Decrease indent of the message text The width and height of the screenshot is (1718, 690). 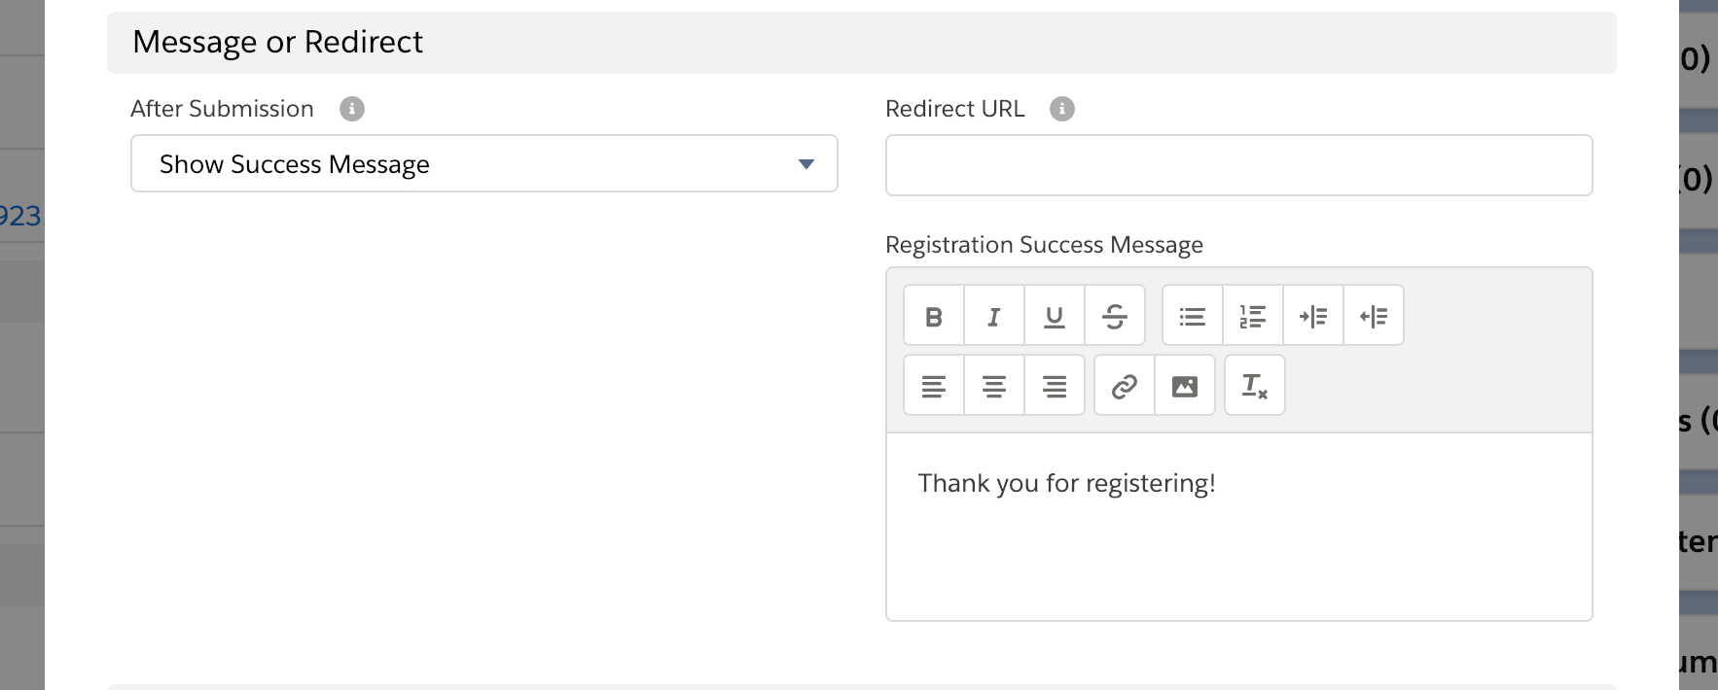click(x=1374, y=316)
